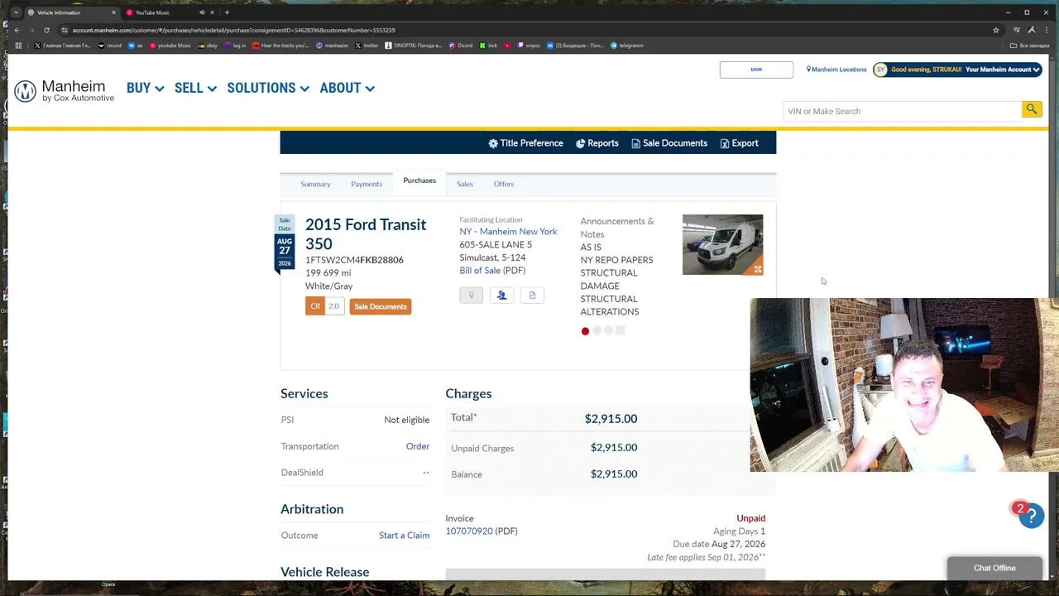The height and width of the screenshot is (596, 1059).
Task: Click the Order transportation link
Action: point(418,446)
